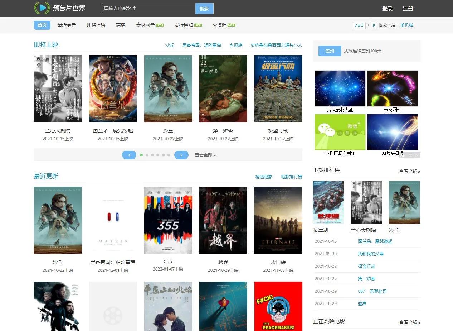
Task: Open the 355 movie poster
Action: [x=168, y=220]
